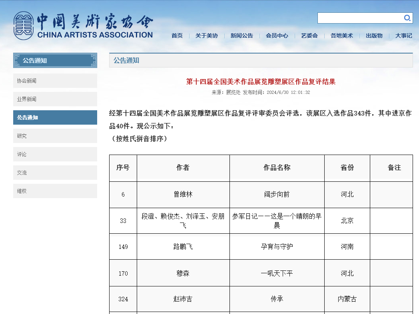Viewport: 419px width, 314px height.
Task: Open 会员中心 in the navigation bar
Action: tap(277, 36)
